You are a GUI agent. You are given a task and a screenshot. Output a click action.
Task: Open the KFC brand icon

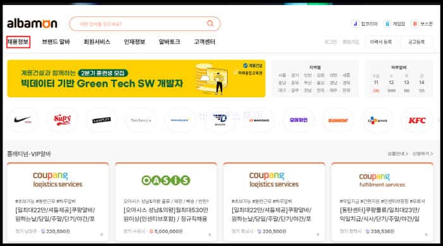(417, 120)
